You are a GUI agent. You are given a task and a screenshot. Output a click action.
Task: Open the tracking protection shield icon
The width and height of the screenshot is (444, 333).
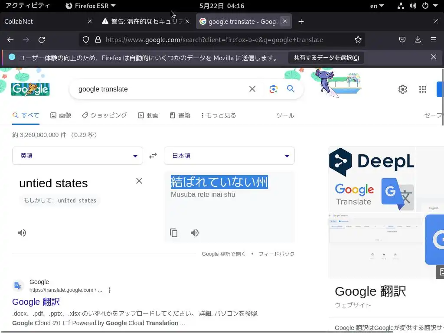coord(86,39)
